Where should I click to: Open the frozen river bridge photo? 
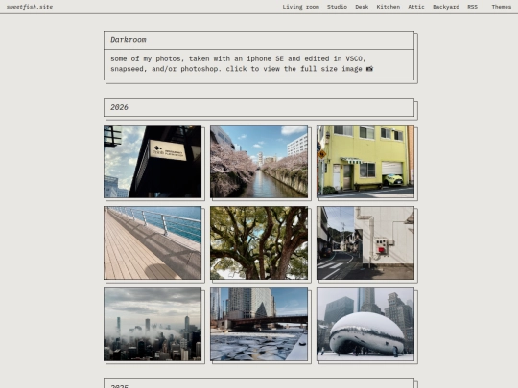click(259, 325)
